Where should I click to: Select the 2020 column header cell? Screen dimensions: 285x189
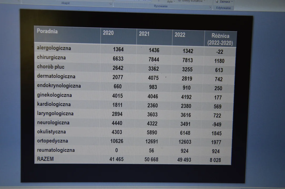click(x=118, y=36)
